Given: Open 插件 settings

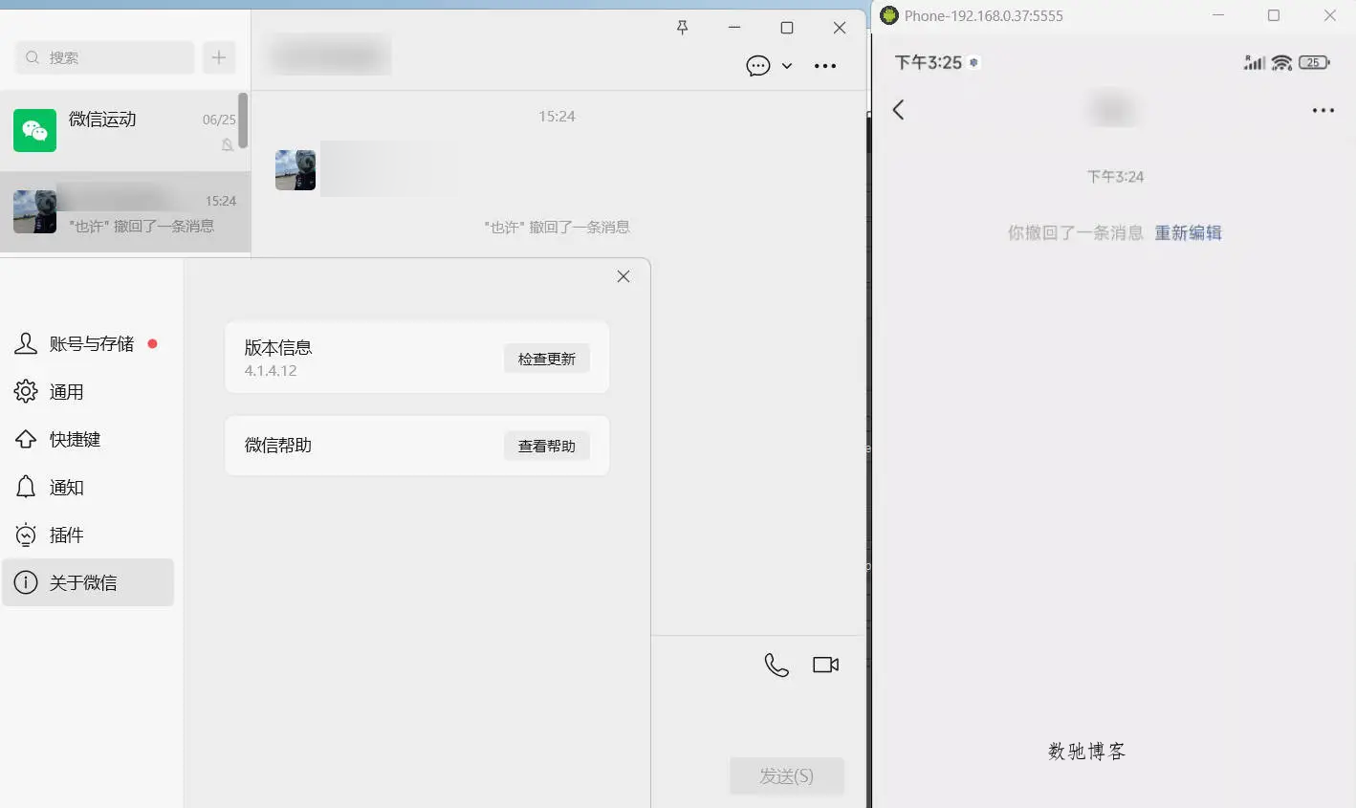Looking at the screenshot, I should [x=88, y=535].
